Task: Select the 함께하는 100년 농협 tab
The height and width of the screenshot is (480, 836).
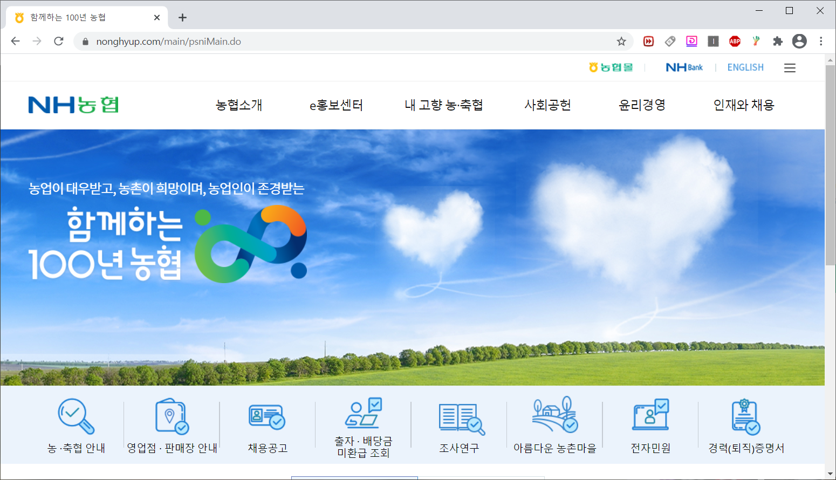Action: point(86,18)
